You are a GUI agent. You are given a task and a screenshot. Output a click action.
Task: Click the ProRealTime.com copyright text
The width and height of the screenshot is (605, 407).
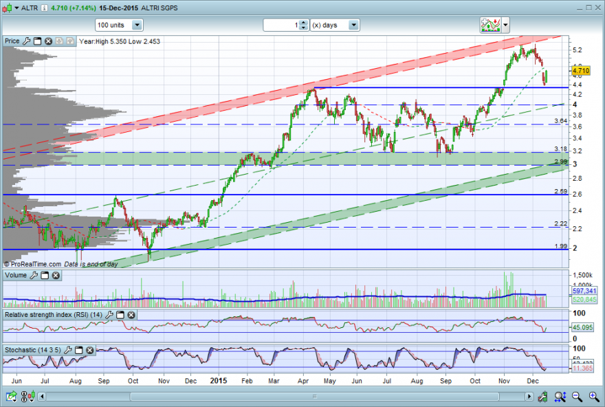click(32, 264)
